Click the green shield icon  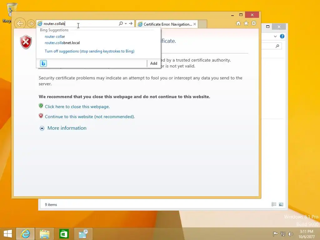pos(41,106)
